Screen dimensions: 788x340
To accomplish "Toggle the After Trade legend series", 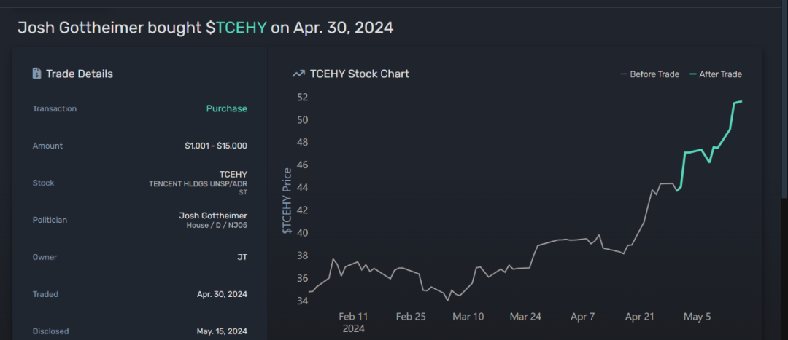I will tap(715, 74).
